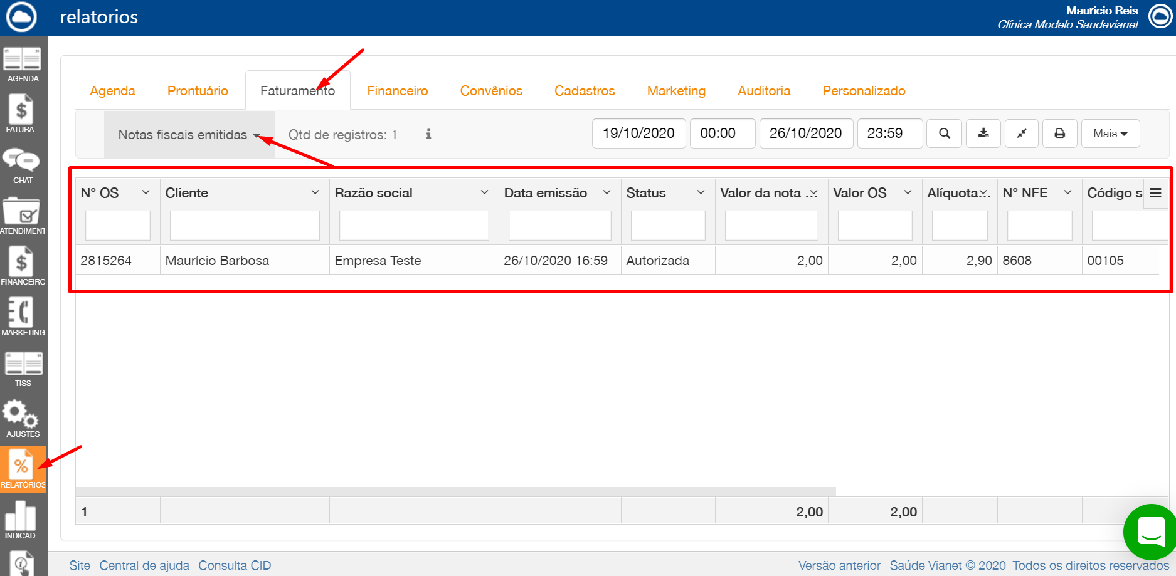The image size is (1176, 576).
Task: Select the Empresa Teste cell
Action: click(x=414, y=261)
